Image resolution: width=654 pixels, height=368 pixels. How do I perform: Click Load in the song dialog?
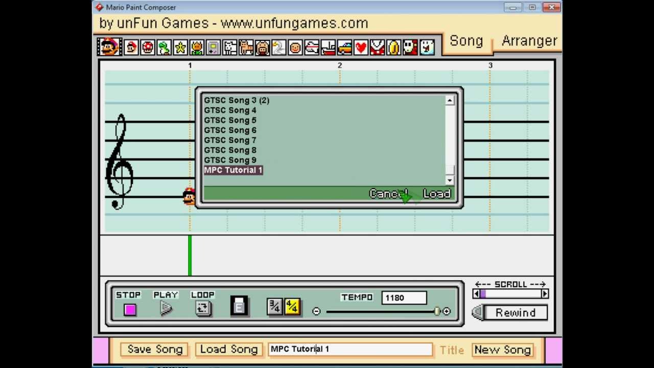[437, 194]
